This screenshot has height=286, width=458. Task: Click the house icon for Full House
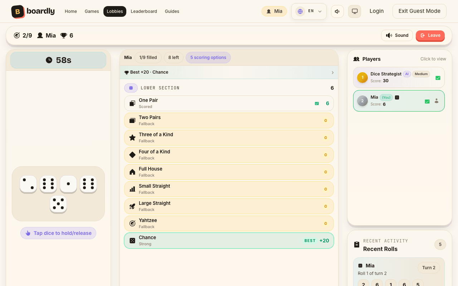[132, 172]
